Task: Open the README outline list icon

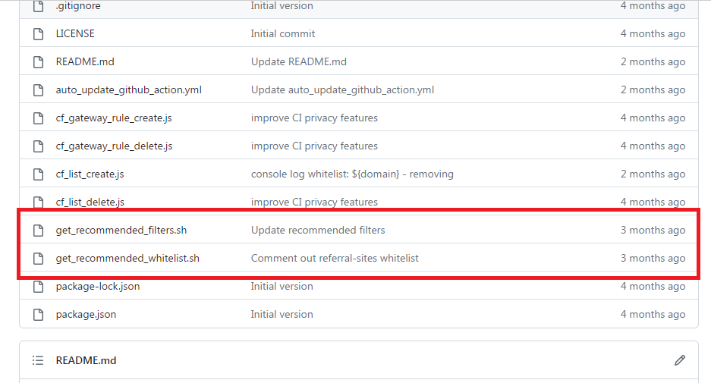Action: point(38,360)
